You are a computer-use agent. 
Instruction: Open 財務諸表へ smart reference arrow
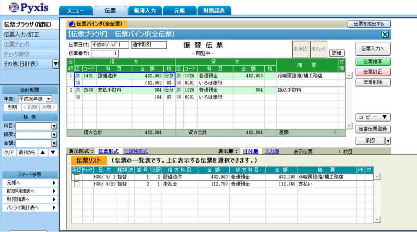pyautogui.click(x=54, y=199)
